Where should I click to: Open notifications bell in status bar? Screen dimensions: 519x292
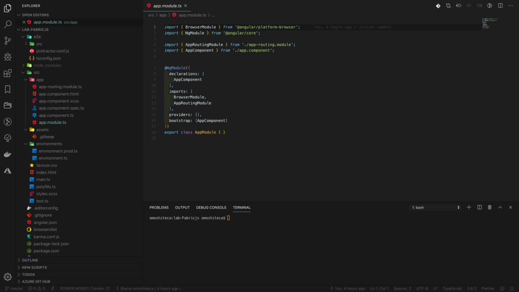tap(512, 289)
